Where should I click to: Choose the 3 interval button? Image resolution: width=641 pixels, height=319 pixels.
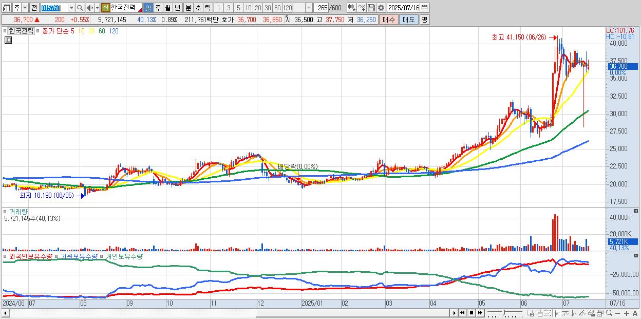point(229,8)
